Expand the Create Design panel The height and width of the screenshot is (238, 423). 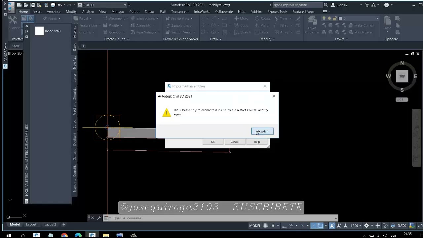(116, 39)
